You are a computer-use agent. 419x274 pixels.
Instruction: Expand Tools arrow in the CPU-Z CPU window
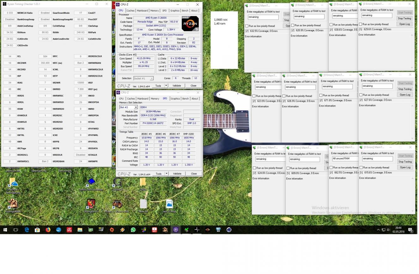(x=166, y=85)
